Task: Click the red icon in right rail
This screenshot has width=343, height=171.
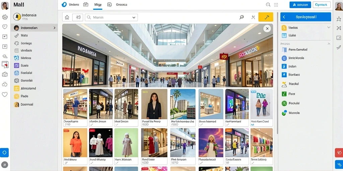Action: click(x=339, y=152)
